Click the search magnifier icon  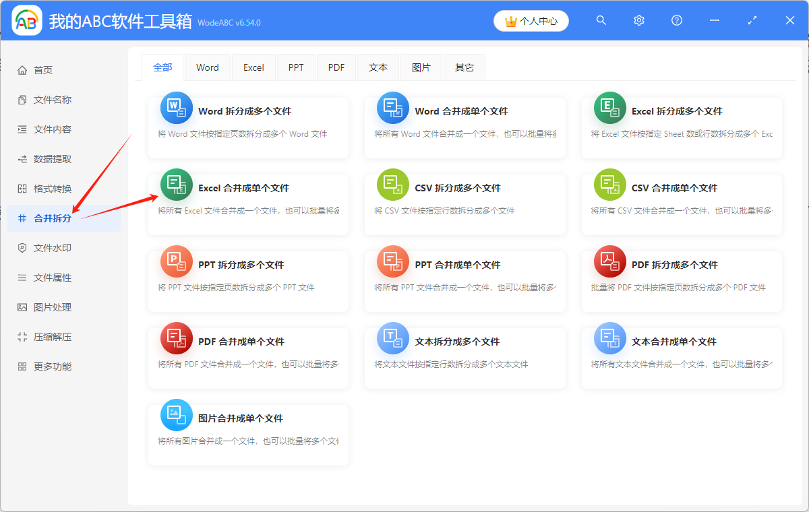(601, 20)
